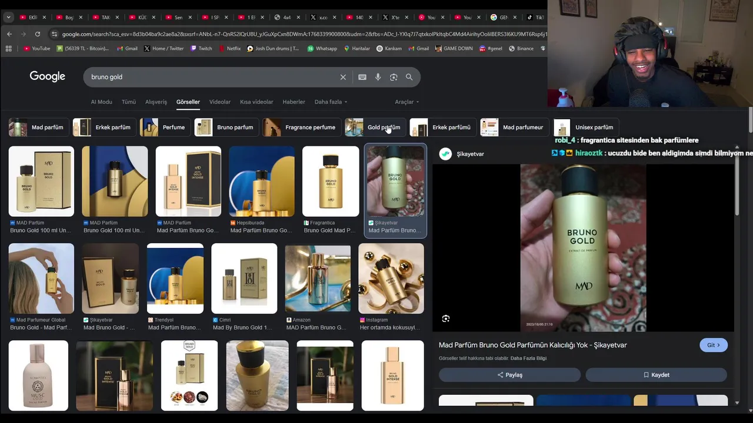Expand the Daha fazla dropdown

point(331,102)
